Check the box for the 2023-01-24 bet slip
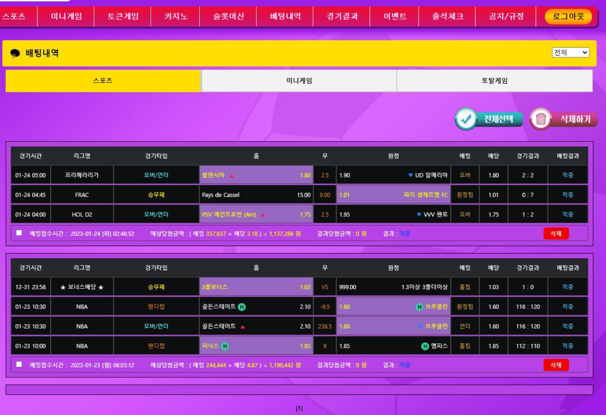606x415 pixels. click(19, 233)
